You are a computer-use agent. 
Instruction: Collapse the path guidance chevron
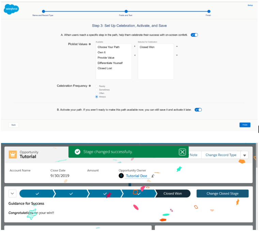(x=12, y=194)
